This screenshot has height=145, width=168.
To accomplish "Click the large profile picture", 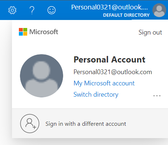I will 41,76.
